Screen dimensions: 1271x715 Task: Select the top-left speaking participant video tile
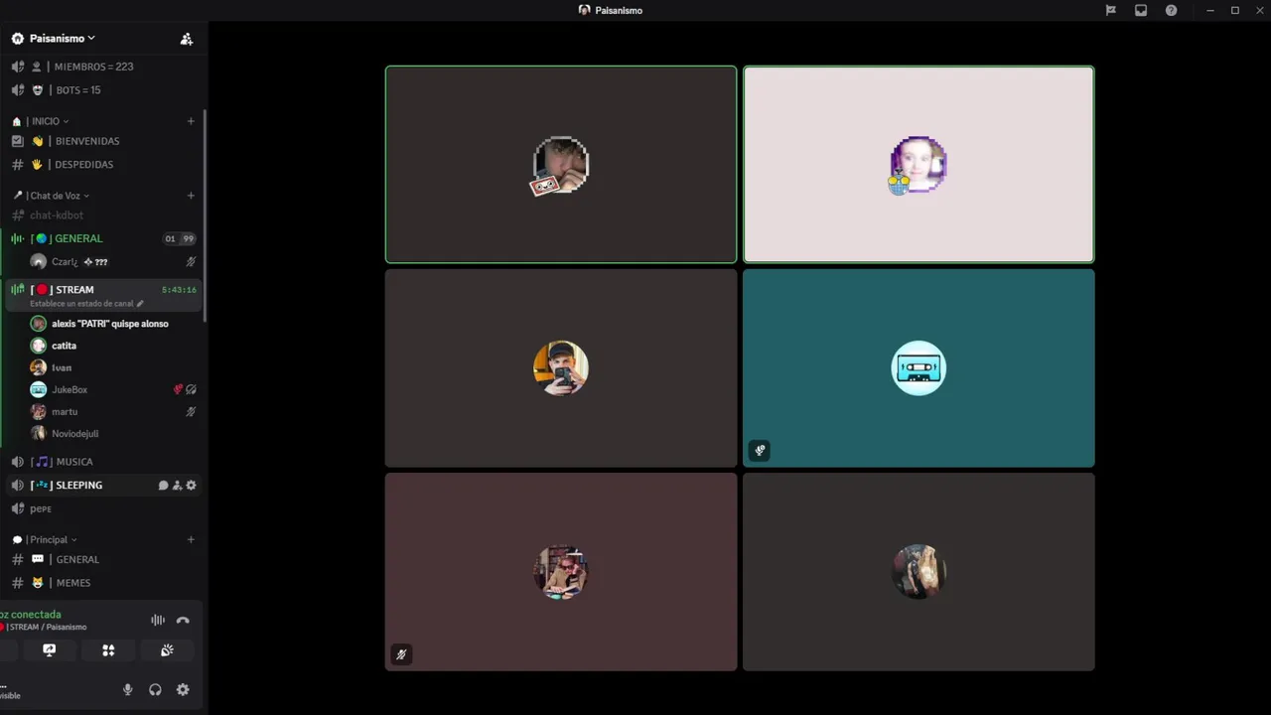(x=561, y=165)
